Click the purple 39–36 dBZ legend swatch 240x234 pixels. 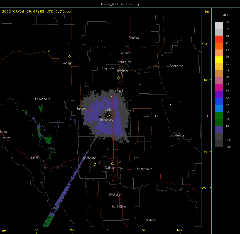219,95
